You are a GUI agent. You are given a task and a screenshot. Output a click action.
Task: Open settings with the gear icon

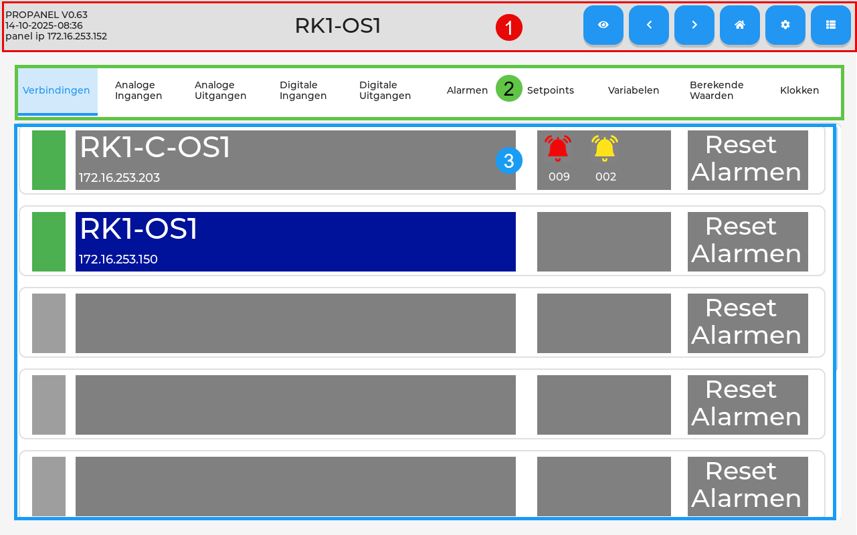(x=785, y=25)
